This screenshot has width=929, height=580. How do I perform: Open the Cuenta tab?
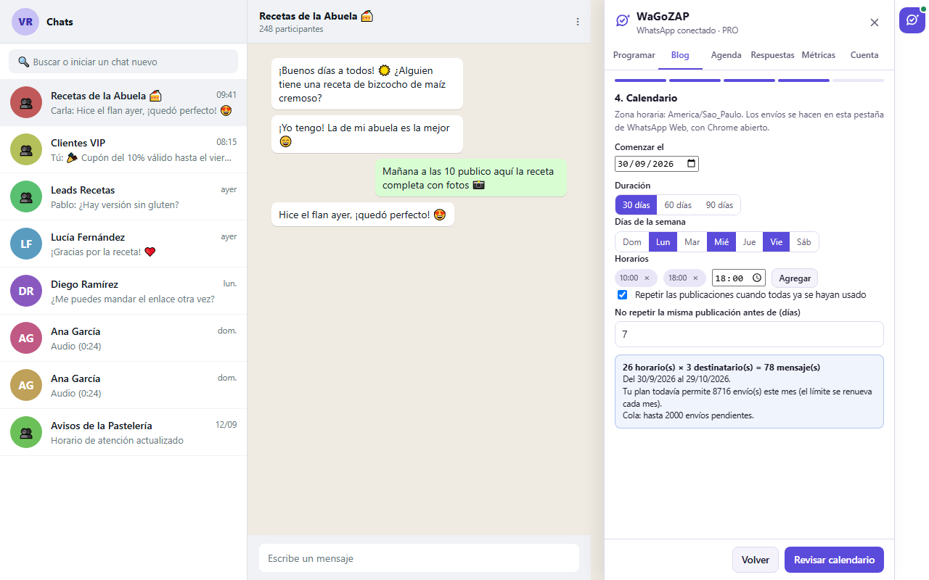pos(864,55)
